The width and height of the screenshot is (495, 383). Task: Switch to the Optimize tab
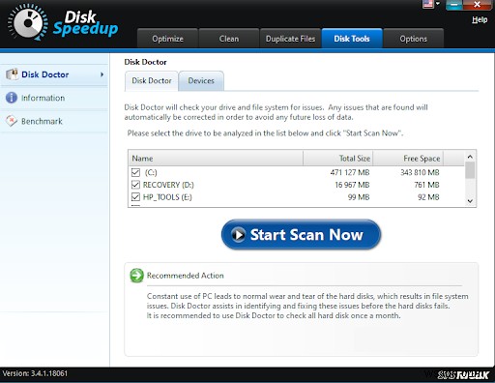click(167, 39)
